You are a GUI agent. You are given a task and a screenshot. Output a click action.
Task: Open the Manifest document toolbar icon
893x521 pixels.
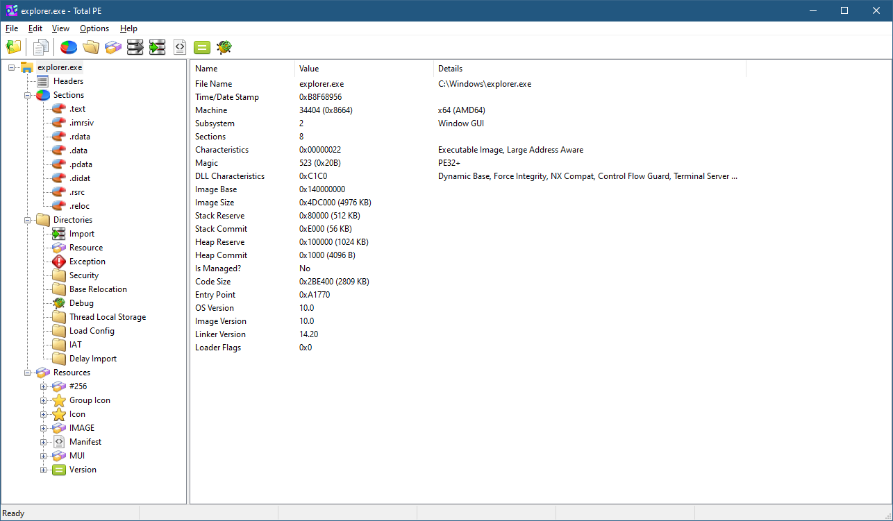click(179, 47)
